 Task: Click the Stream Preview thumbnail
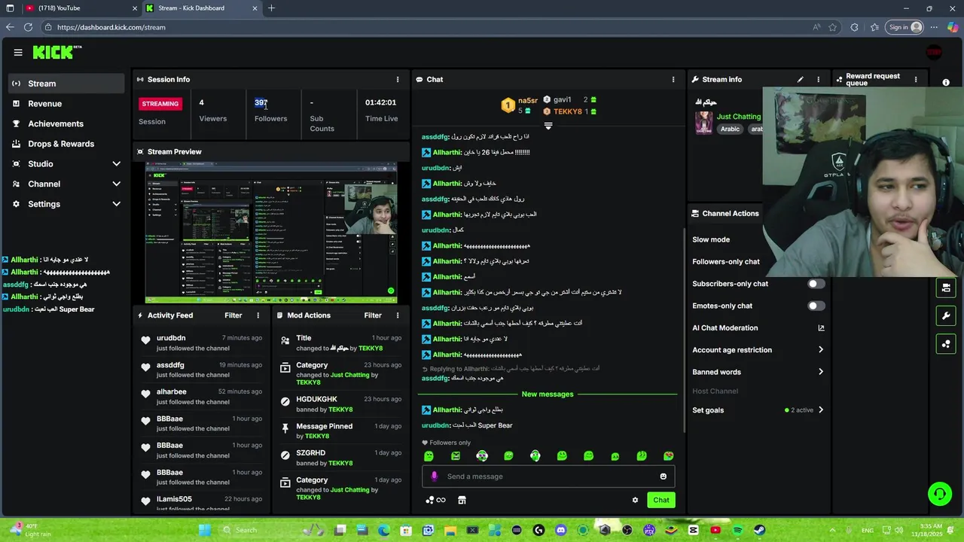coord(271,232)
